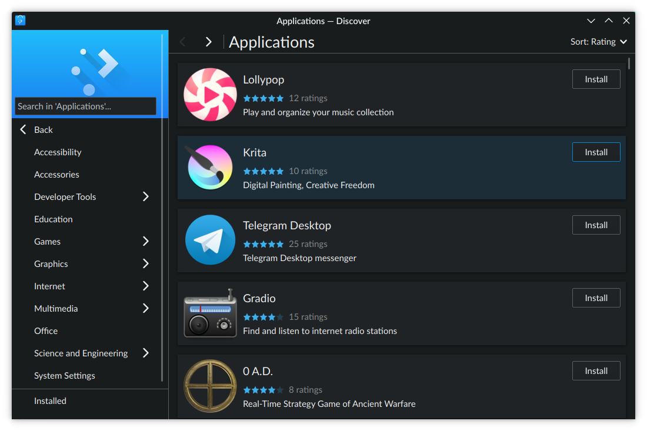The height and width of the screenshot is (431, 647).
Task: Click the Krita app title
Action: click(255, 153)
